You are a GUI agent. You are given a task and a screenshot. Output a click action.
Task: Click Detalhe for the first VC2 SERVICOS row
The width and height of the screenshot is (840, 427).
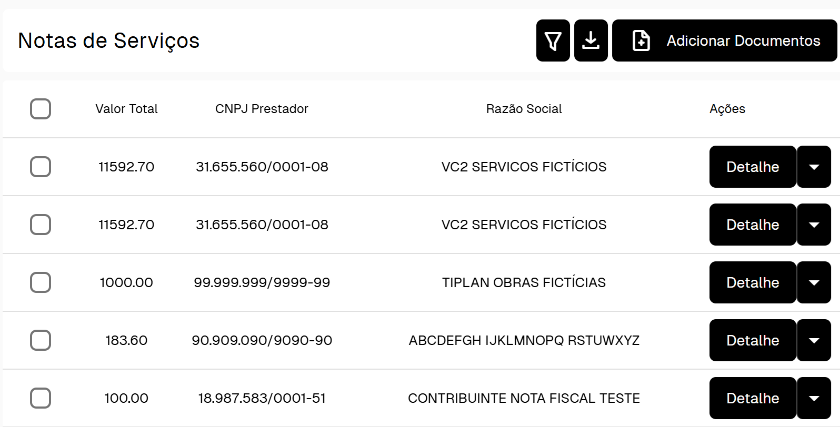pos(753,167)
